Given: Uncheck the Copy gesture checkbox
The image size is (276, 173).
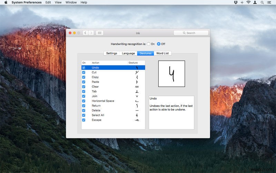Looking at the screenshot, I should tap(84, 77).
